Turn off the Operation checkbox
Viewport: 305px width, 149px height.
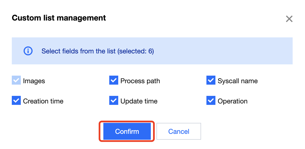click(x=211, y=101)
